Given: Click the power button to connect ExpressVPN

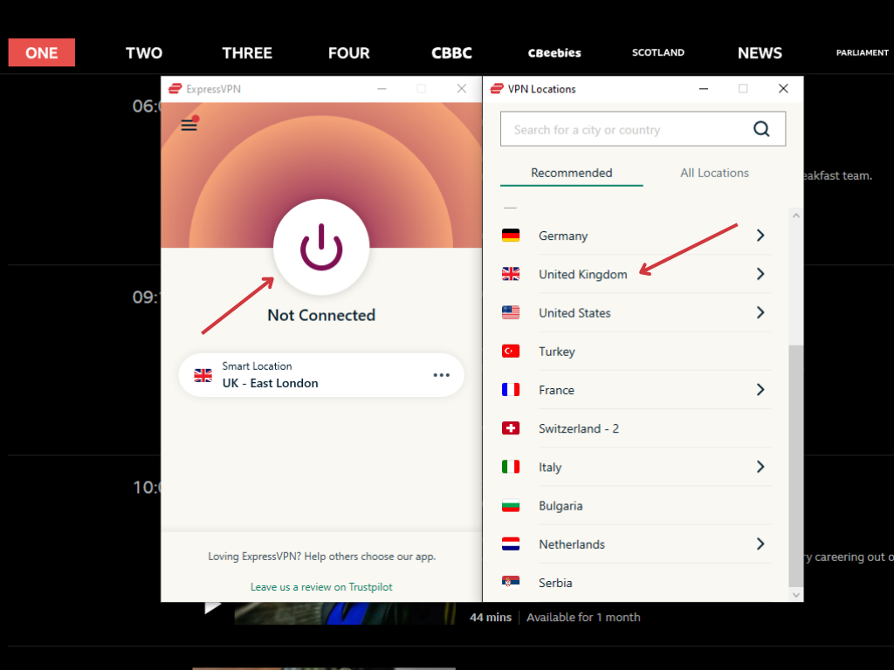Looking at the screenshot, I should tap(321, 247).
